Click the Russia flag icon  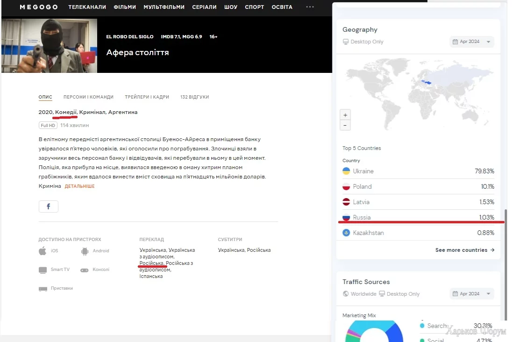(346, 217)
